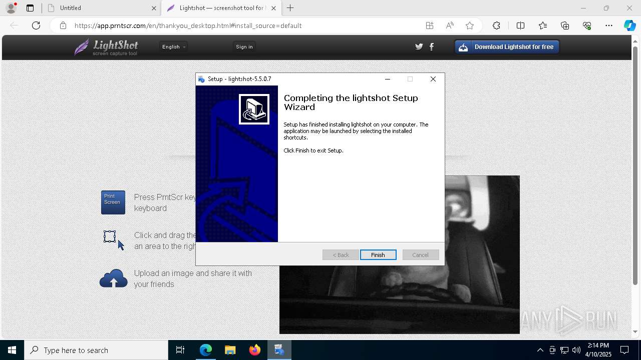The image size is (641, 360).
Task: Open File Explorer from taskbar
Action: 230,350
